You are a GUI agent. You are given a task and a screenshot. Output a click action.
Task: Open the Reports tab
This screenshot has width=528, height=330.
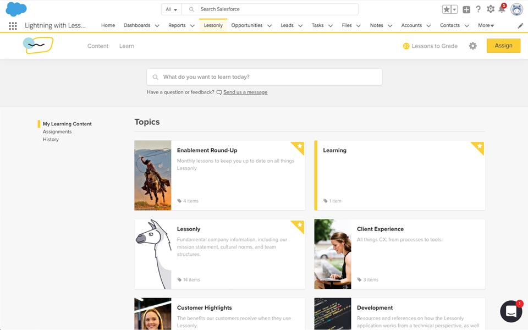pos(177,25)
